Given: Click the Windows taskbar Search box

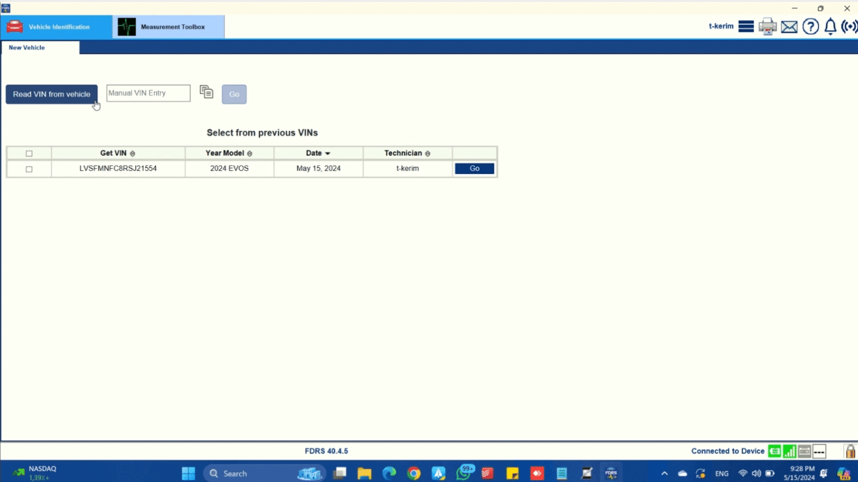Looking at the screenshot, I should (x=264, y=474).
